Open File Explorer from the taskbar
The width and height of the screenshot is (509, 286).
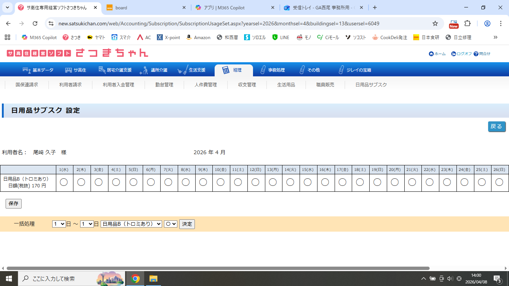click(153, 279)
